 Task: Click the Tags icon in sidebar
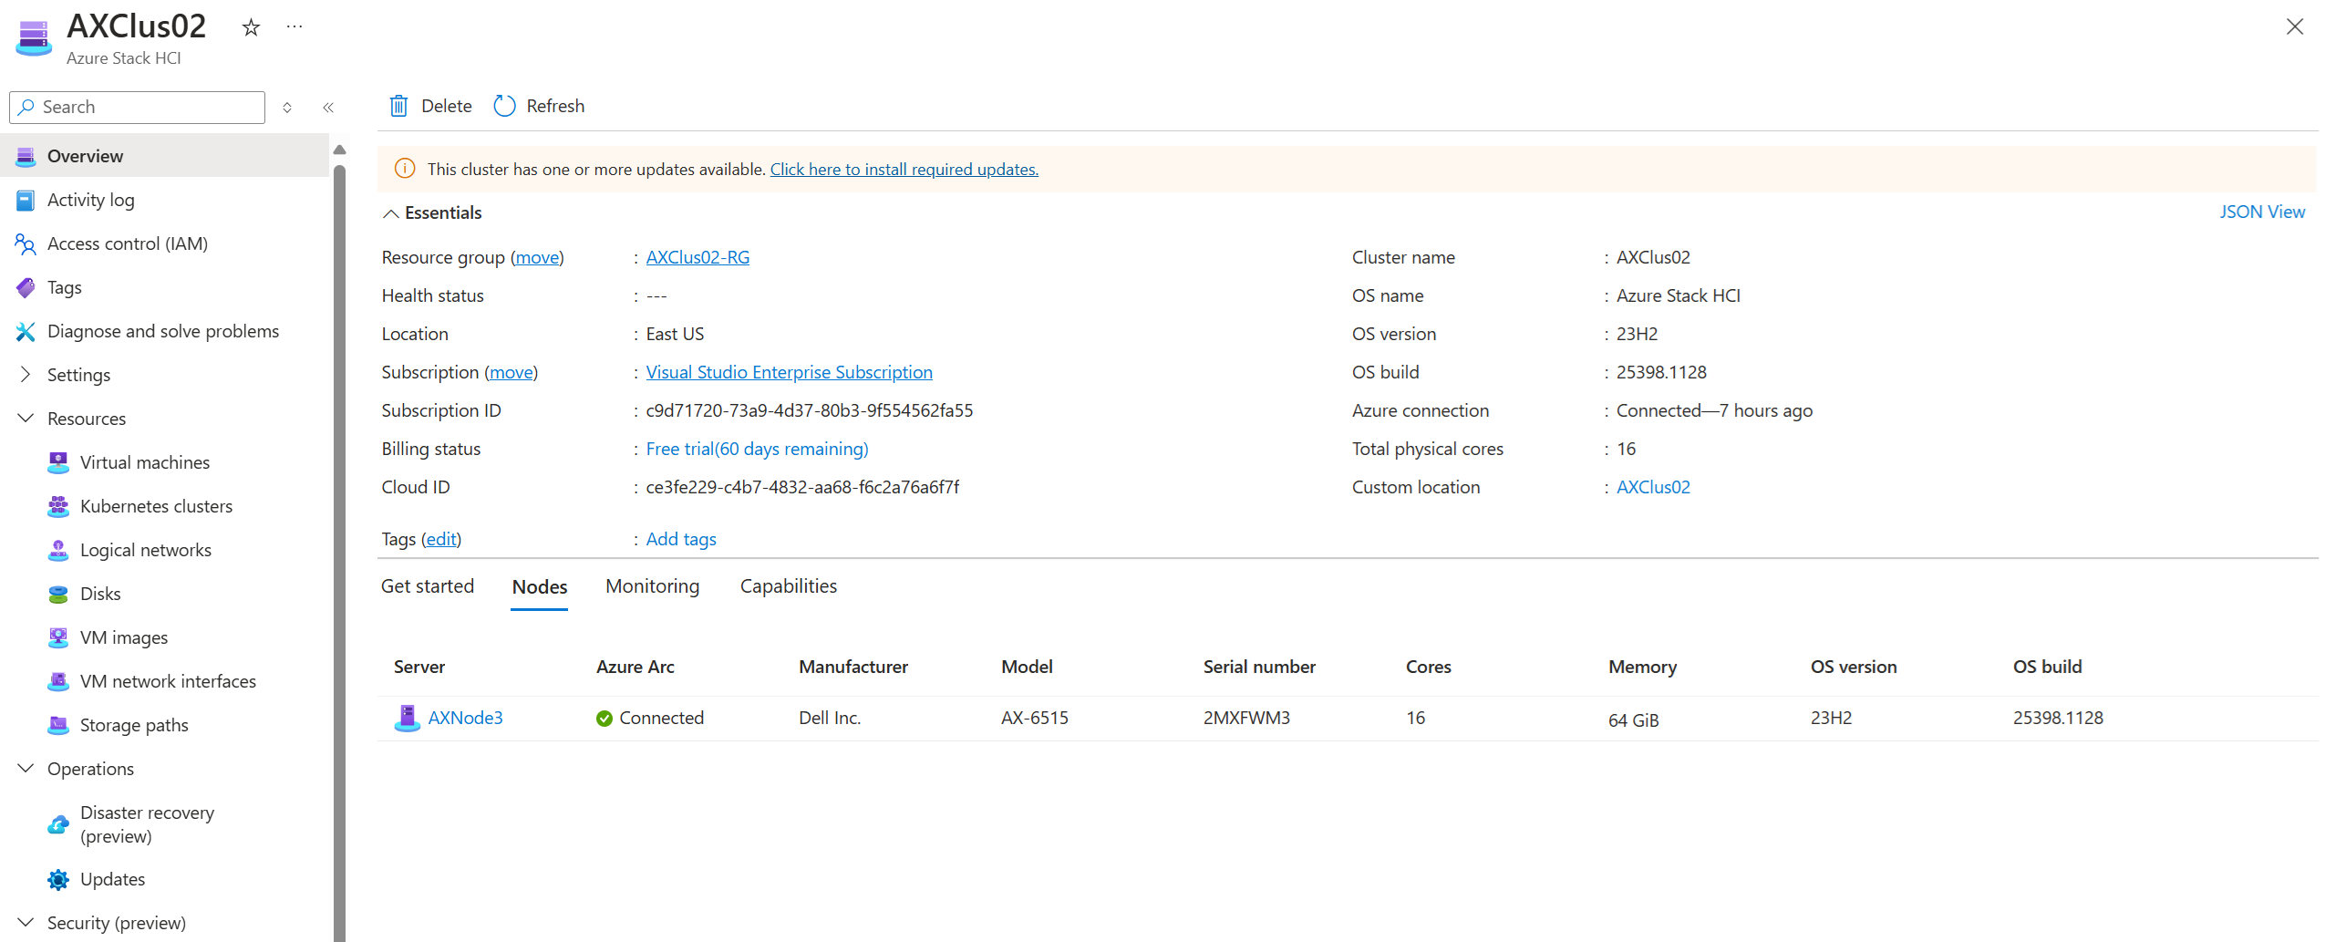(x=26, y=287)
